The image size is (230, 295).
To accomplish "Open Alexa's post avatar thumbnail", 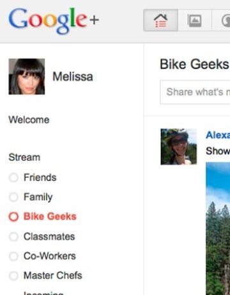I will 178,147.
